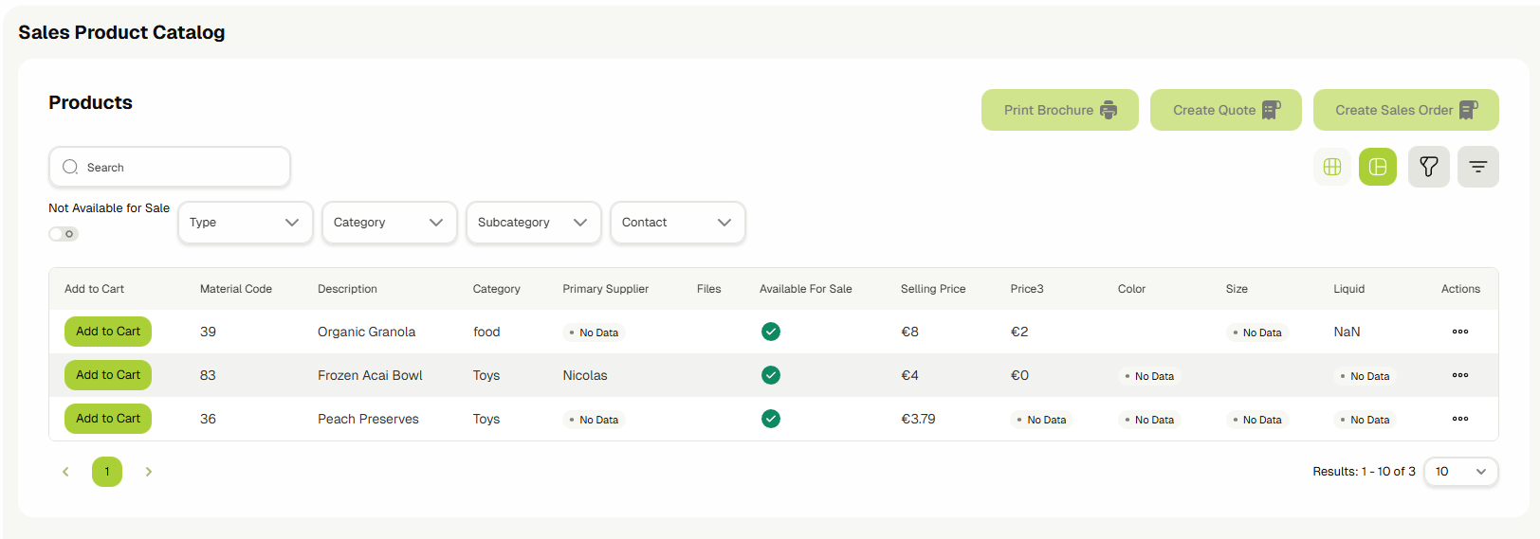Image resolution: width=1540 pixels, height=539 pixels.
Task: Click the Print Brochure button
Action: [1059, 110]
